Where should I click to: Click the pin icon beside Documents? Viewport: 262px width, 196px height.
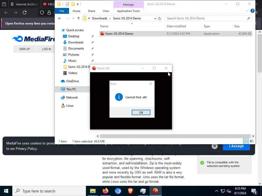(x=92, y=48)
